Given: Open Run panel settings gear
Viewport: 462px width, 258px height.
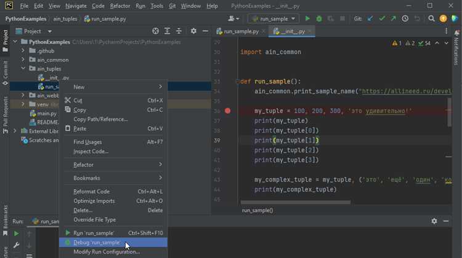Looking at the screenshot, I should click(x=434, y=221).
